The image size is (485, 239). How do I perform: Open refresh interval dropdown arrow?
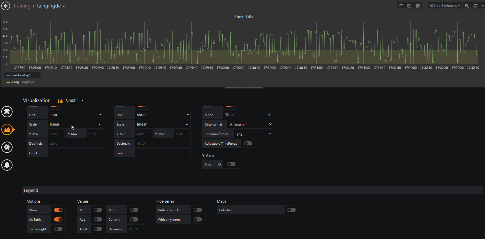coord(482,6)
